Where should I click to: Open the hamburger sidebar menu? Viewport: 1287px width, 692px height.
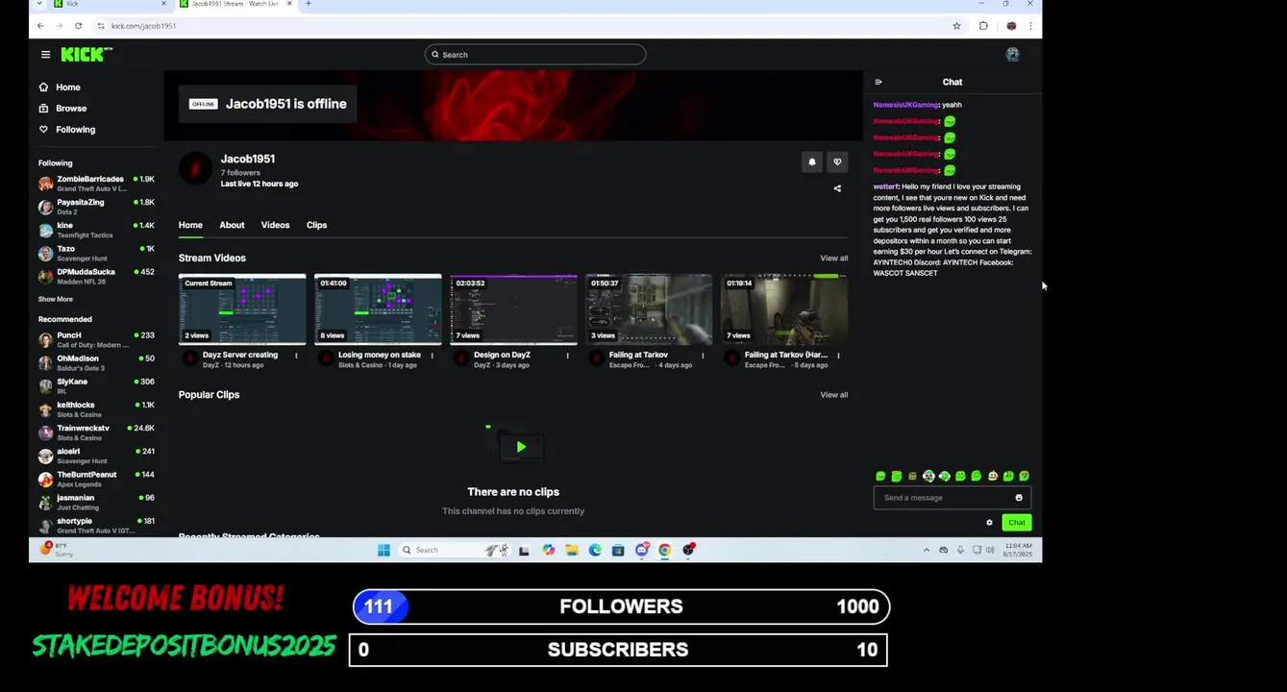45,55
